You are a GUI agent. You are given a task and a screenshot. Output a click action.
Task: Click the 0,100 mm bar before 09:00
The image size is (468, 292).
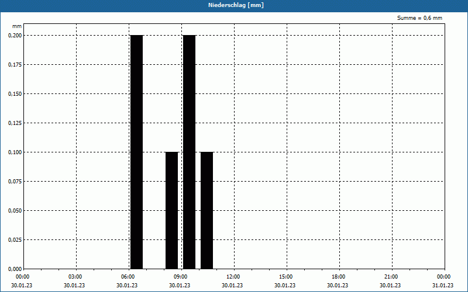[x=171, y=210]
